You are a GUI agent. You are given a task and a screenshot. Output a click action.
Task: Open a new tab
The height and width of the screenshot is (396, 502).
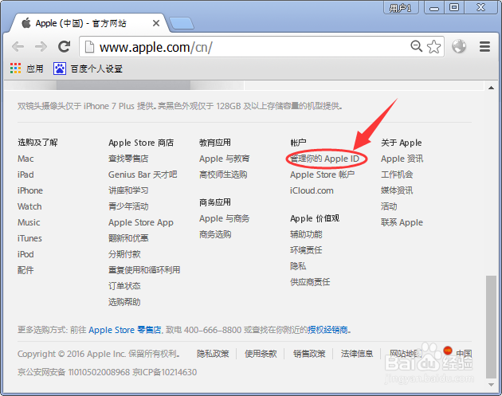coord(181,24)
